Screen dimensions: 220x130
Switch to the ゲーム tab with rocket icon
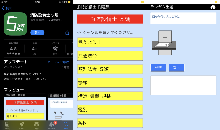pyautogui.click(x=22, y=125)
